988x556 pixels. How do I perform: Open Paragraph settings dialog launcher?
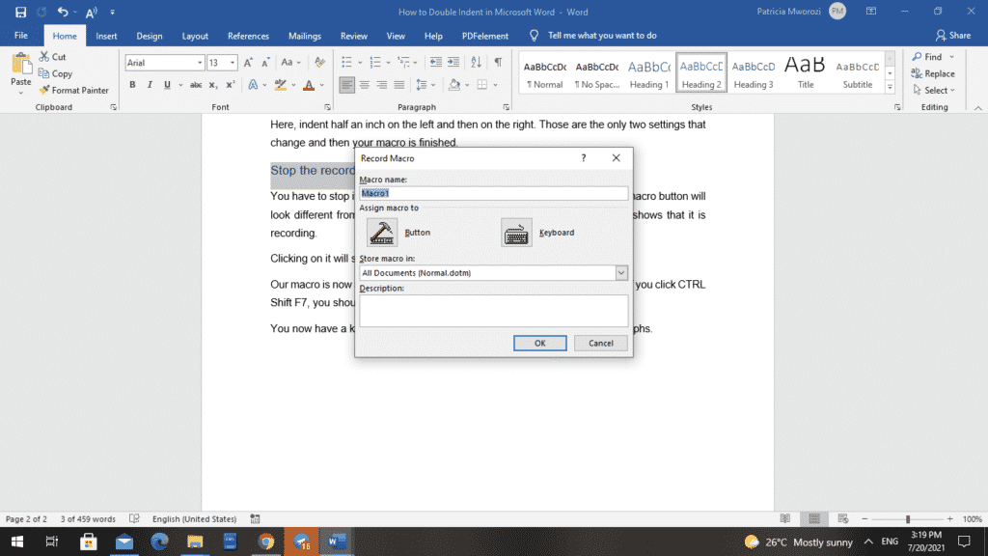[x=506, y=107]
